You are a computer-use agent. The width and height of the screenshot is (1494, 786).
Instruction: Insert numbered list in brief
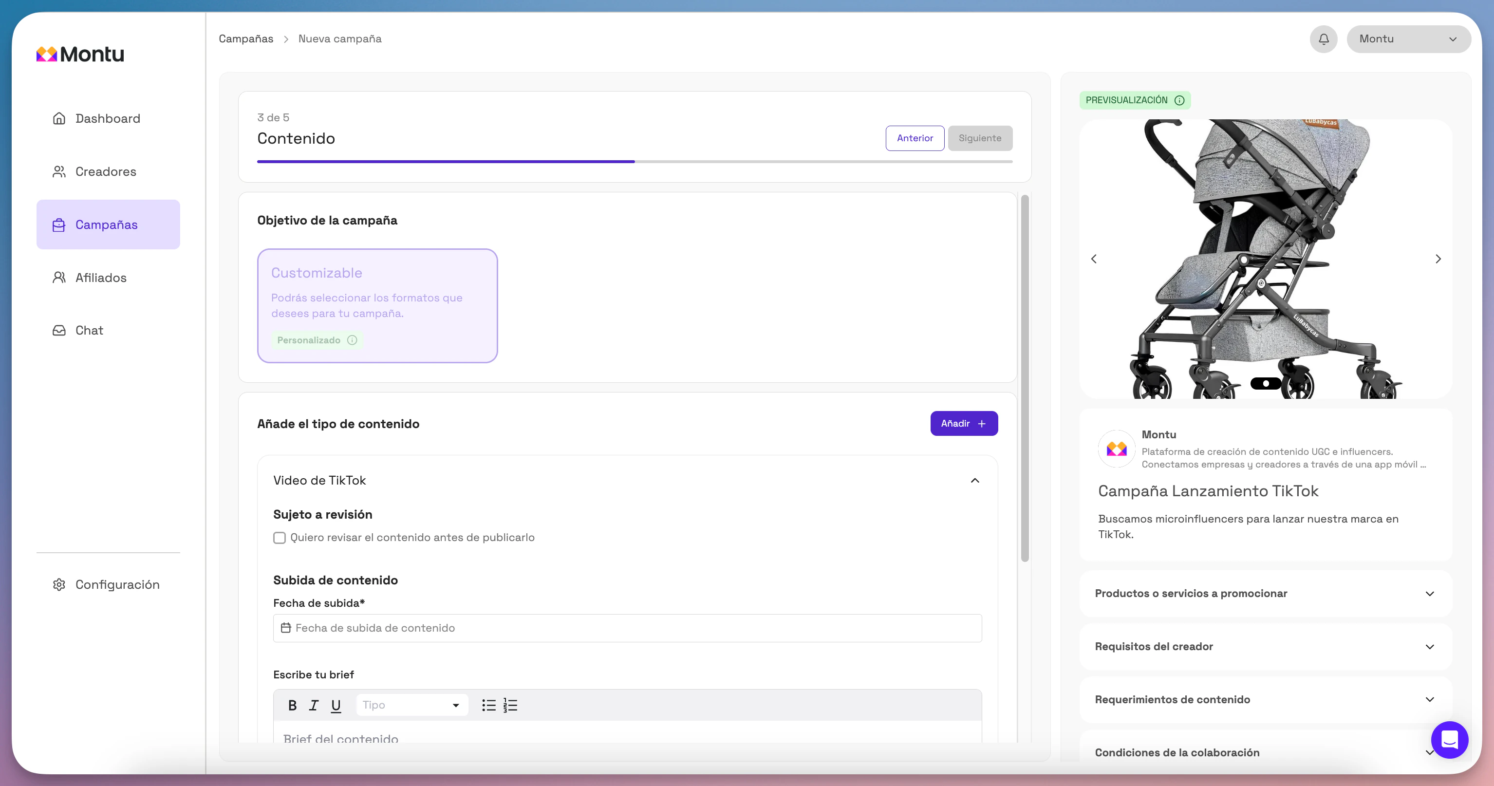pos(510,705)
